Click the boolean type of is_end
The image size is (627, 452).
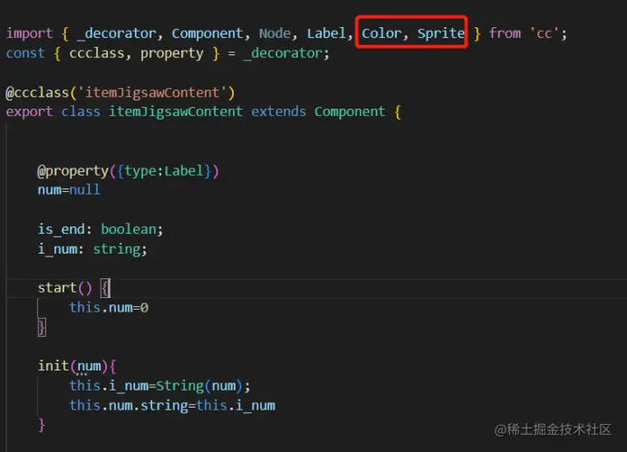tap(131, 229)
